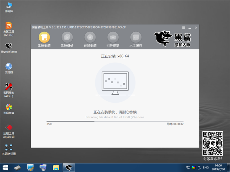Viewport: 230px width, 172px height.
Task: Switch to 在线安装 download icon
Action: tap(90, 37)
